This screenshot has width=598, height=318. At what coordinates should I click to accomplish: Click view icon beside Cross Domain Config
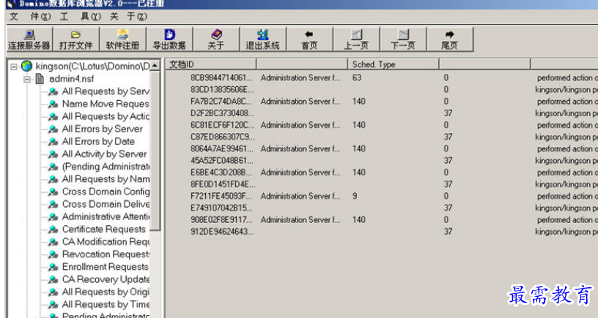click(53, 192)
